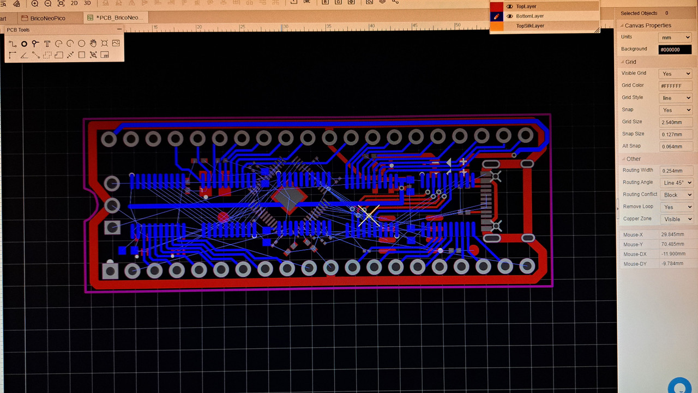
Task: Select the Group/Ungroup tool
Action: coord(93,55)
